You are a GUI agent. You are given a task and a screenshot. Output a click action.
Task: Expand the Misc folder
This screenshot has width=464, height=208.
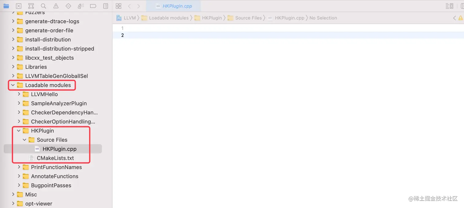point(13,195)
